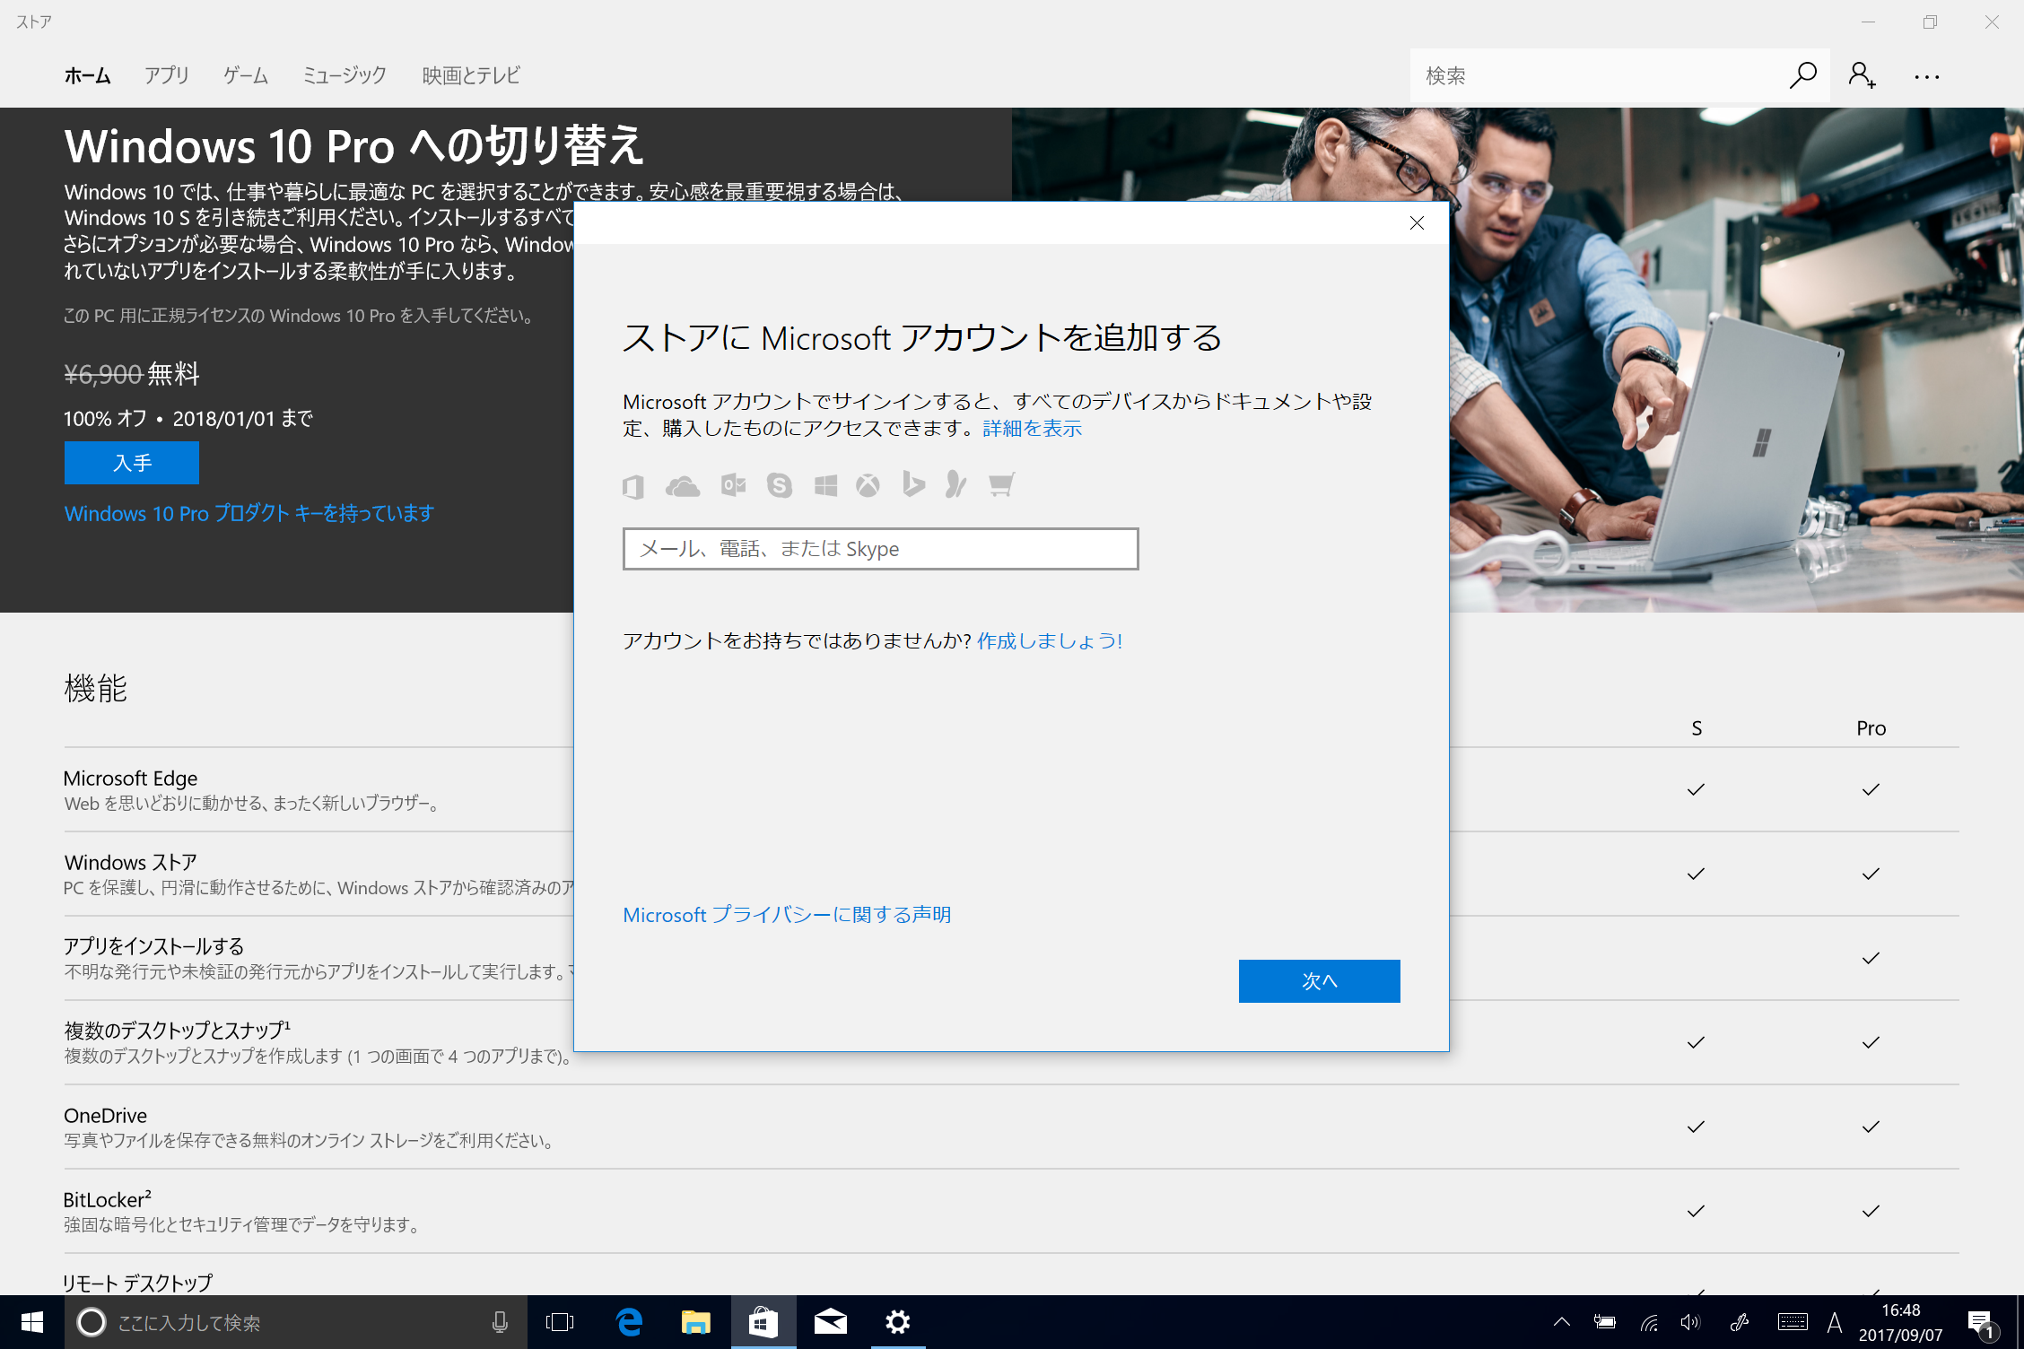Select the Skype icon in the account dialog
Image resolution: width=2024 pixels, height=1349 pixels.
click(780, 484)
